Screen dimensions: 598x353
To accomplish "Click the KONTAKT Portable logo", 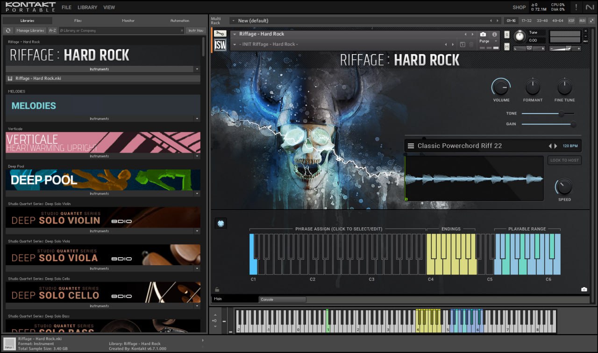I will click(x=30, y=7).
